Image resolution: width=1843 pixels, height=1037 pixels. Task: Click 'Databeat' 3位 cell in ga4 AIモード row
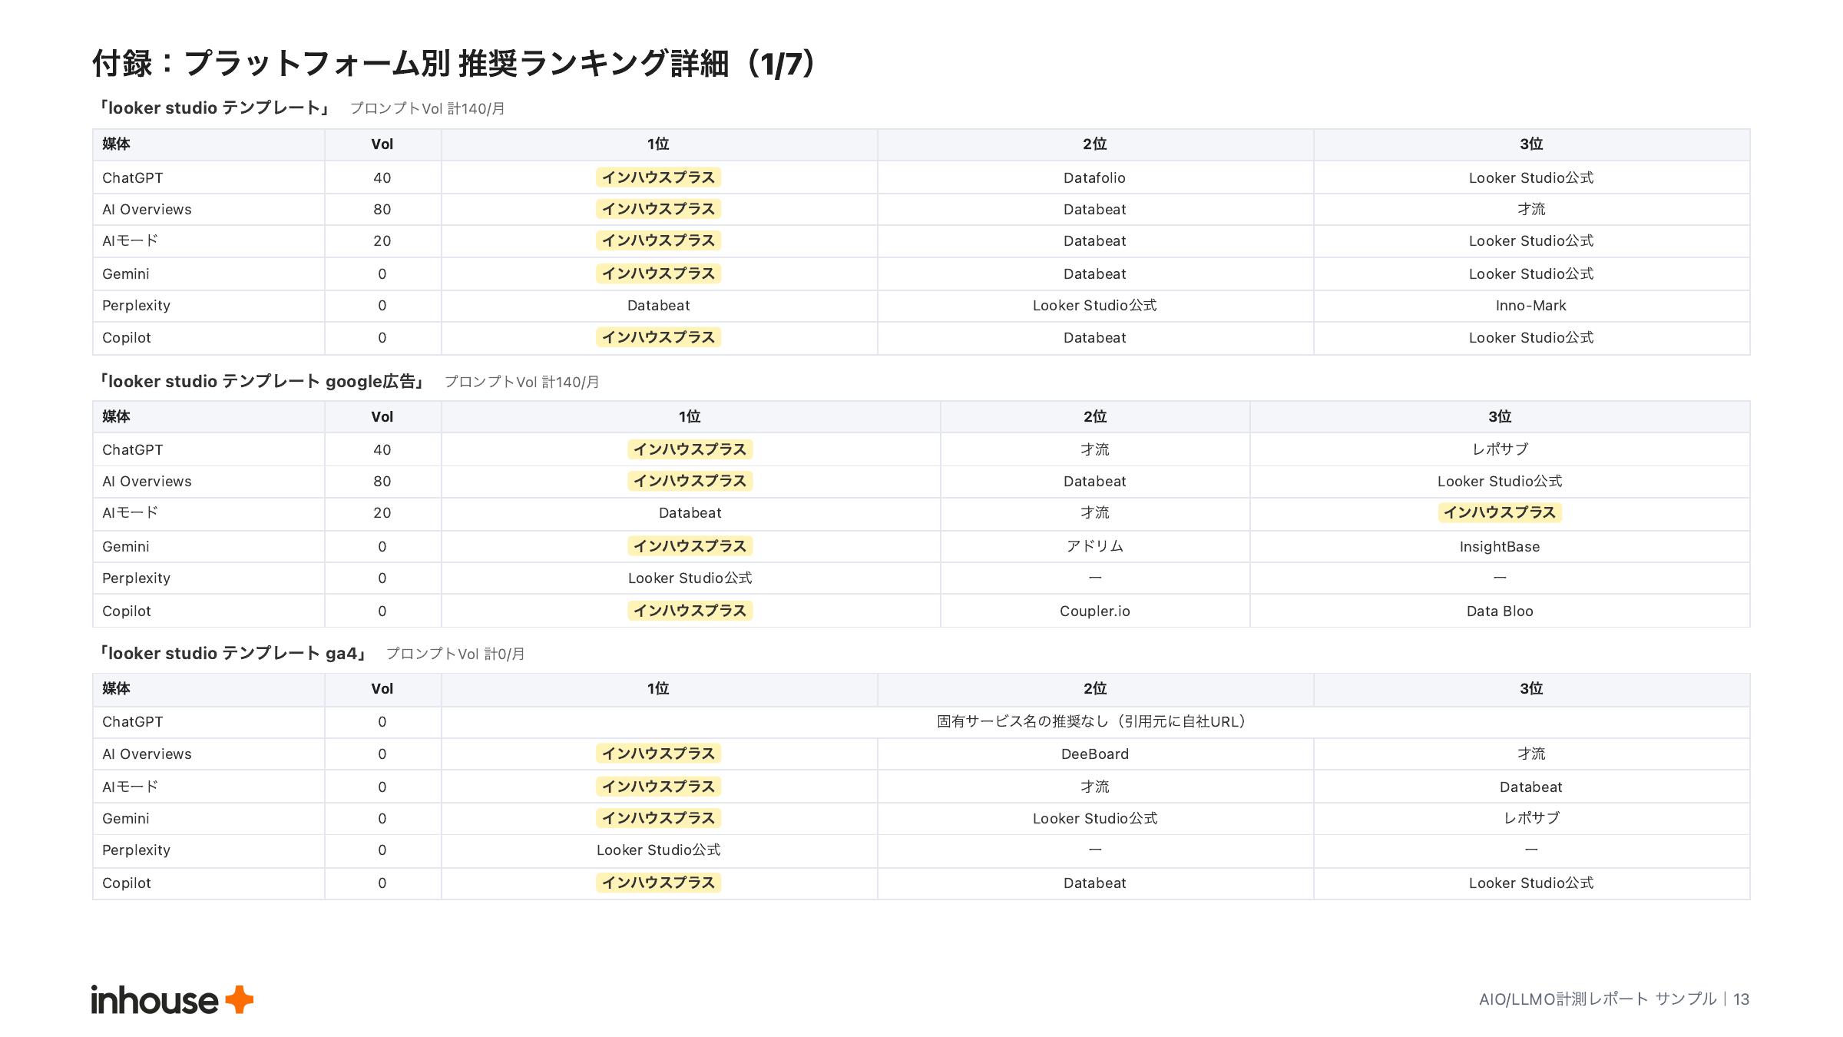click(1530, 787)
